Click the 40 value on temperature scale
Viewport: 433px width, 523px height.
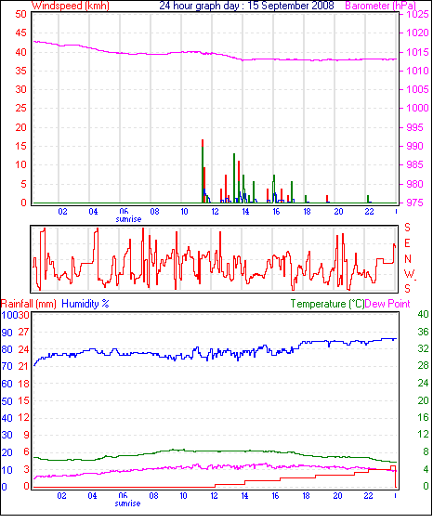tap(423, 314)
